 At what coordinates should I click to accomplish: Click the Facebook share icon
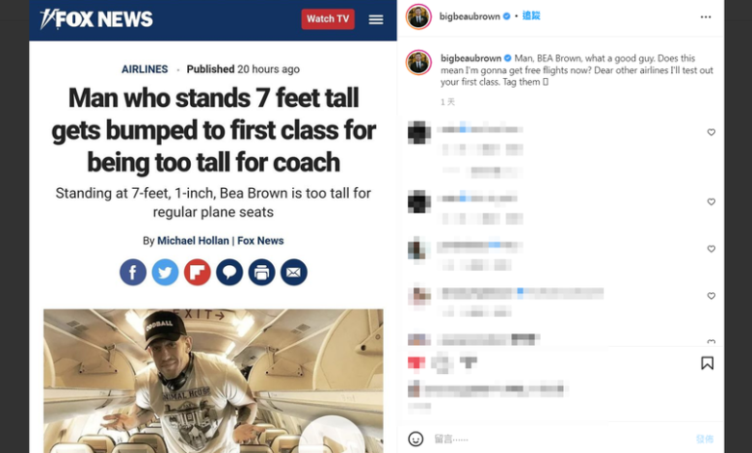tap(133, 272)
